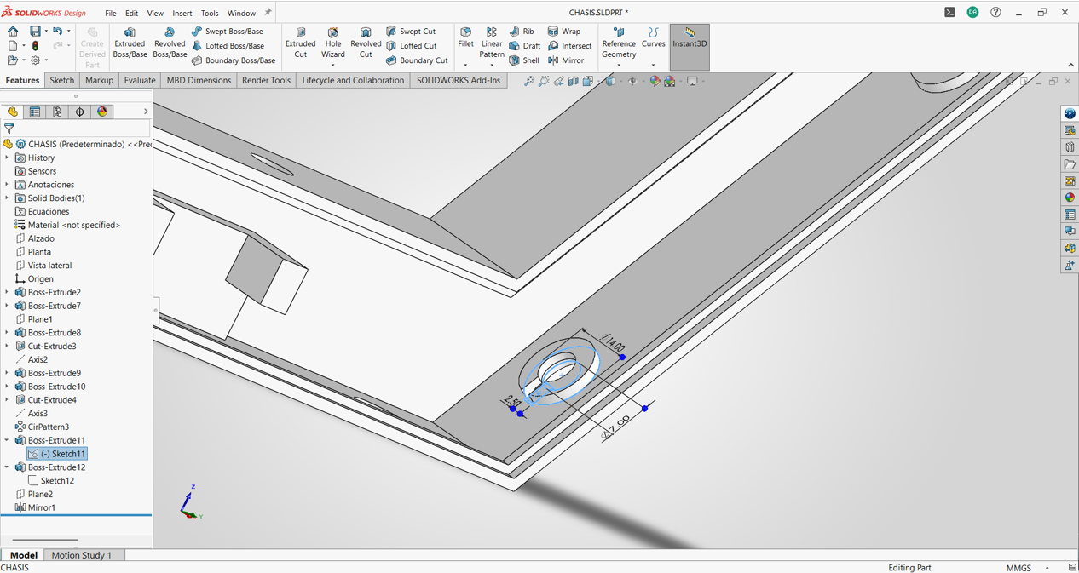Open the Hole Wizard tool
The height and width of the screenshot is (573, 1079).
(332, 44)
